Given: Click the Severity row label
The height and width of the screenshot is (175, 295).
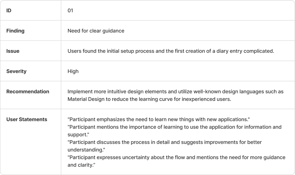Looking at the screenshot, I should coord(16,71).
